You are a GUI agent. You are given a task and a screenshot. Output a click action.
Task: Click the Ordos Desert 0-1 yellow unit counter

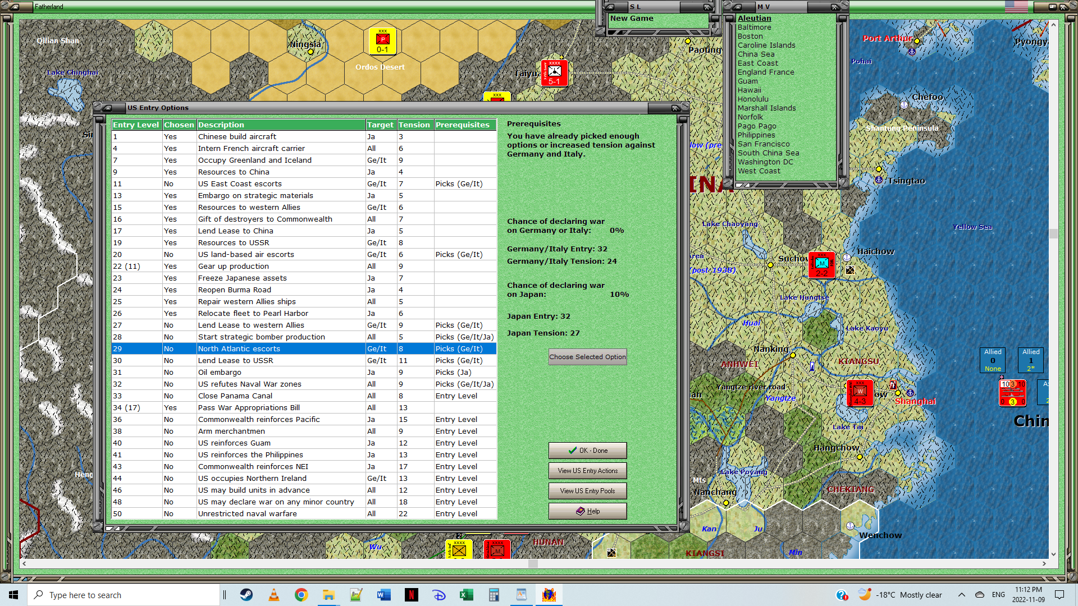pos(382,41)
